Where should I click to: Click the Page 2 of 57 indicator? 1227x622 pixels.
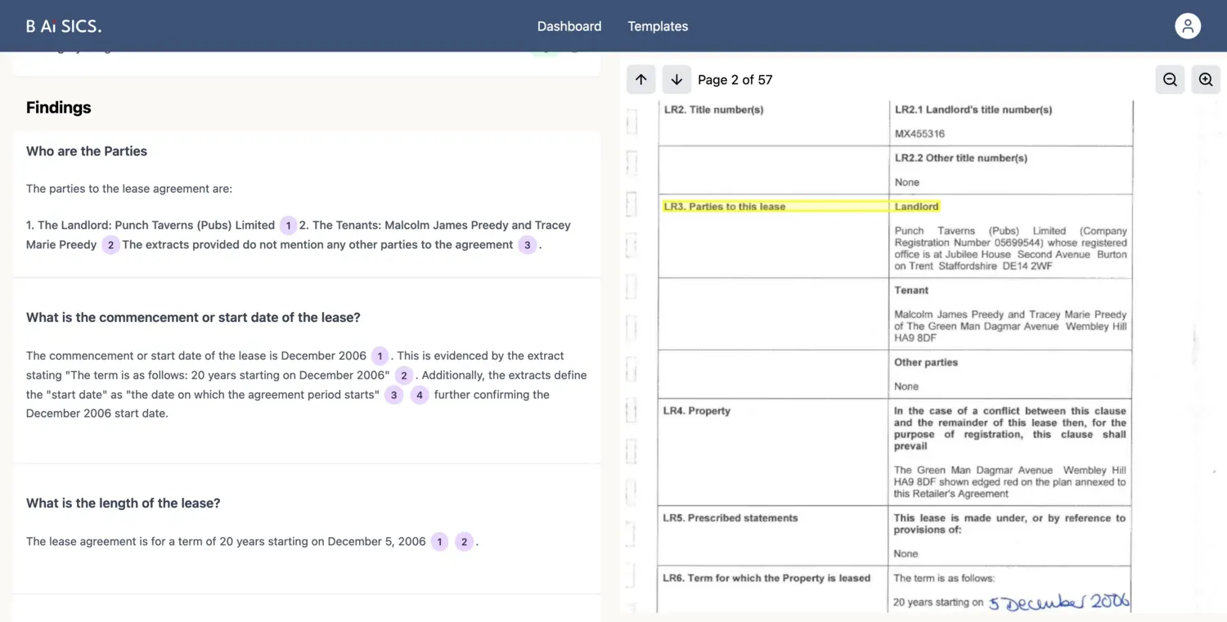735,79
